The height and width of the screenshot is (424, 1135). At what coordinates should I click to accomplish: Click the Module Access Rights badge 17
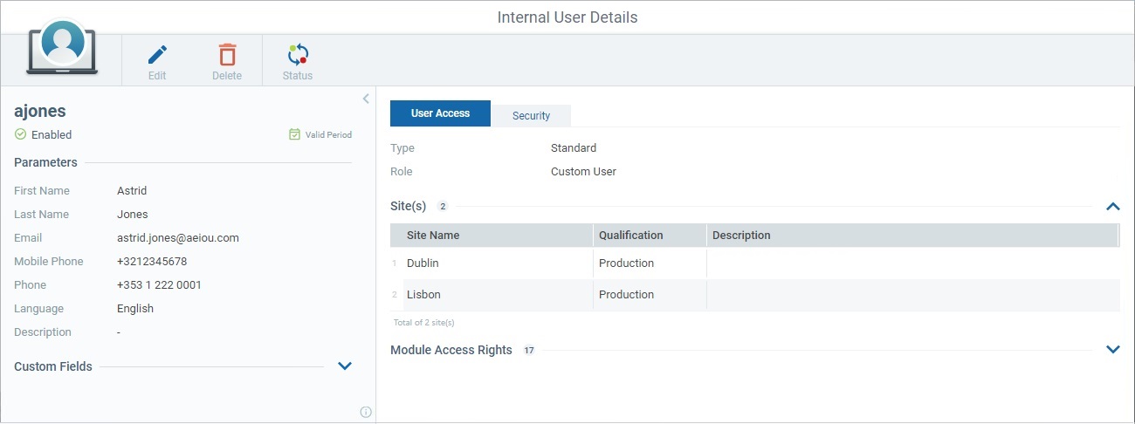pyautogui.click(x=528, y=350)
